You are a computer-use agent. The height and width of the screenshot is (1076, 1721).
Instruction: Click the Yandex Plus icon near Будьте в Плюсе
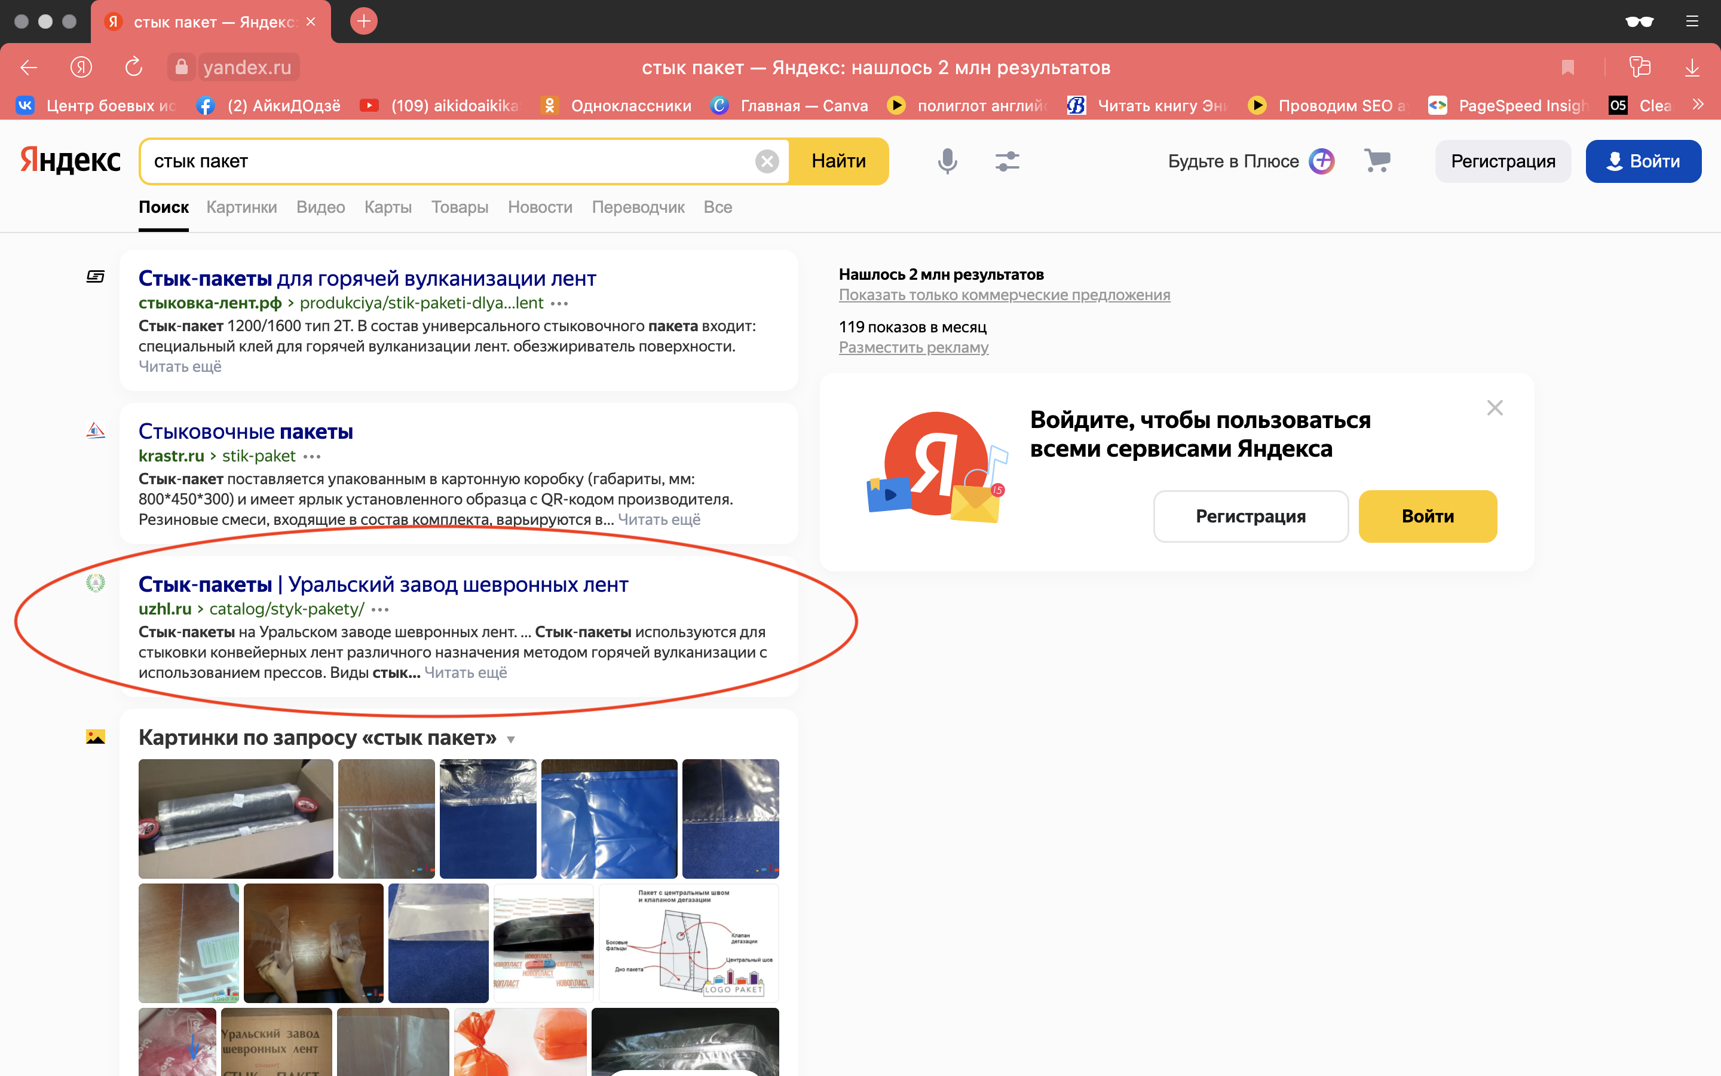pyautogui.click(x=1321, y=161)
